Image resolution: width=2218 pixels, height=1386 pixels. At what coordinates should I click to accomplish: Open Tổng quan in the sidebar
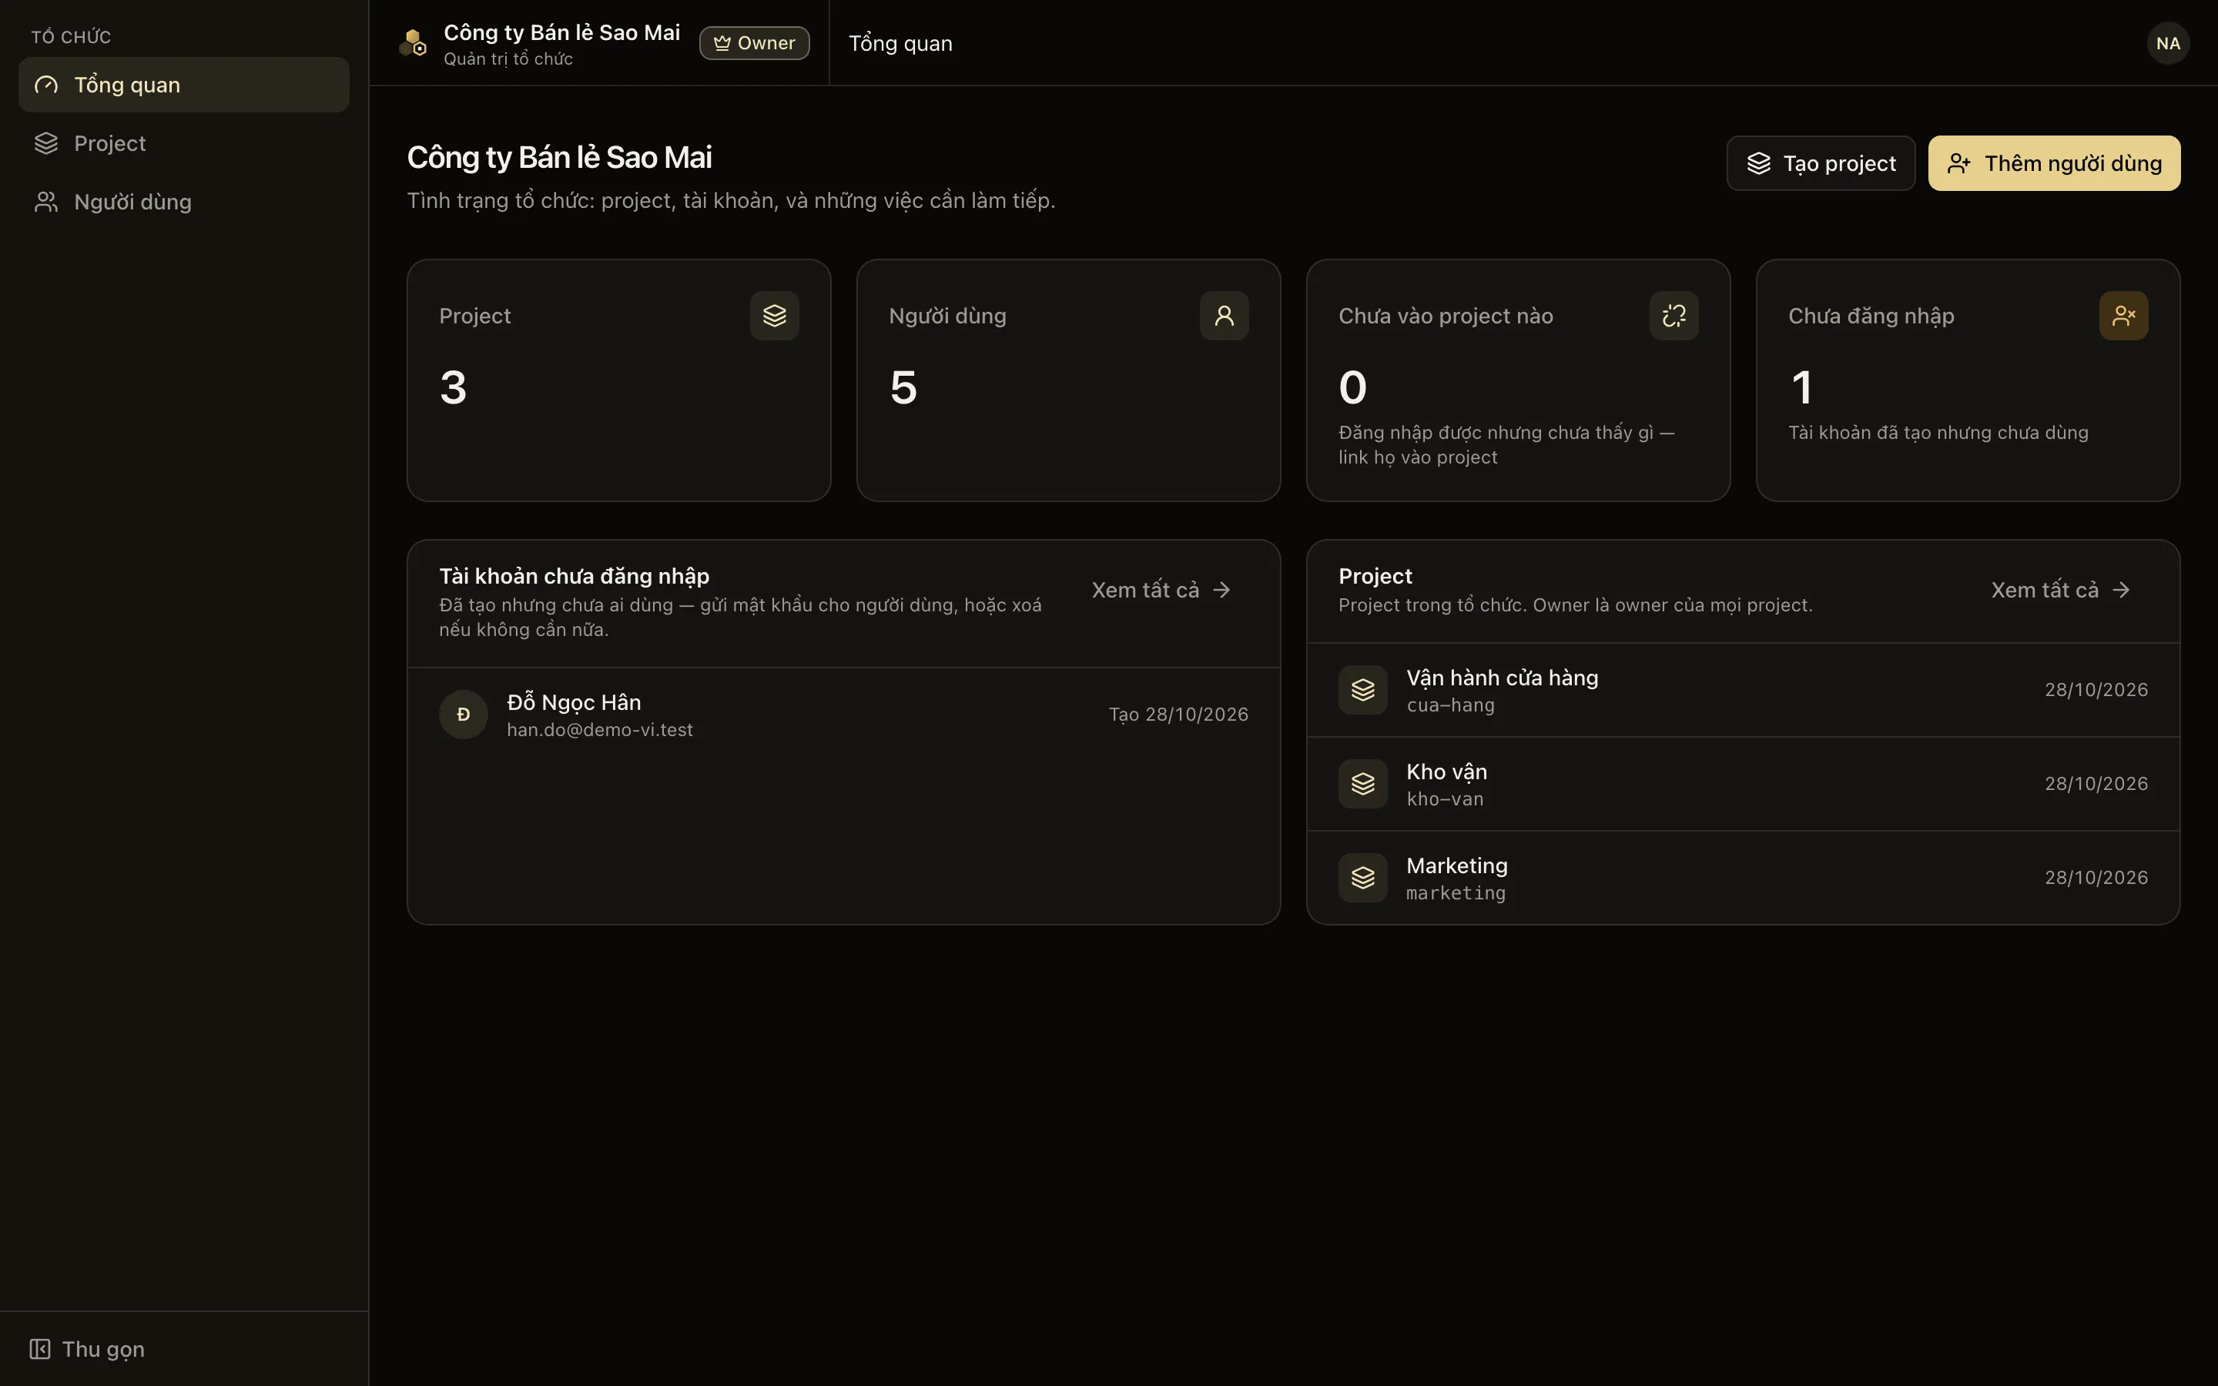(183, 85)
